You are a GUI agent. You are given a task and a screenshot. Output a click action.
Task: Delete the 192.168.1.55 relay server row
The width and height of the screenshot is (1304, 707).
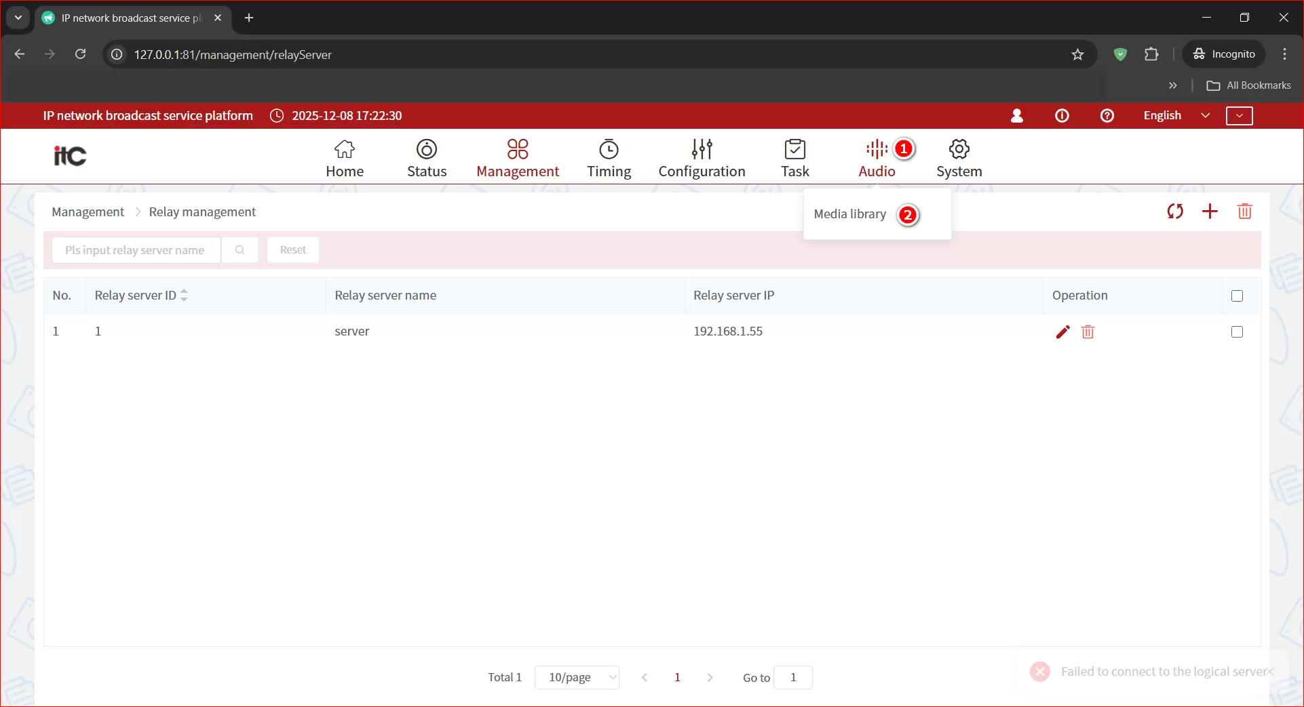(x=1088, y=331)
